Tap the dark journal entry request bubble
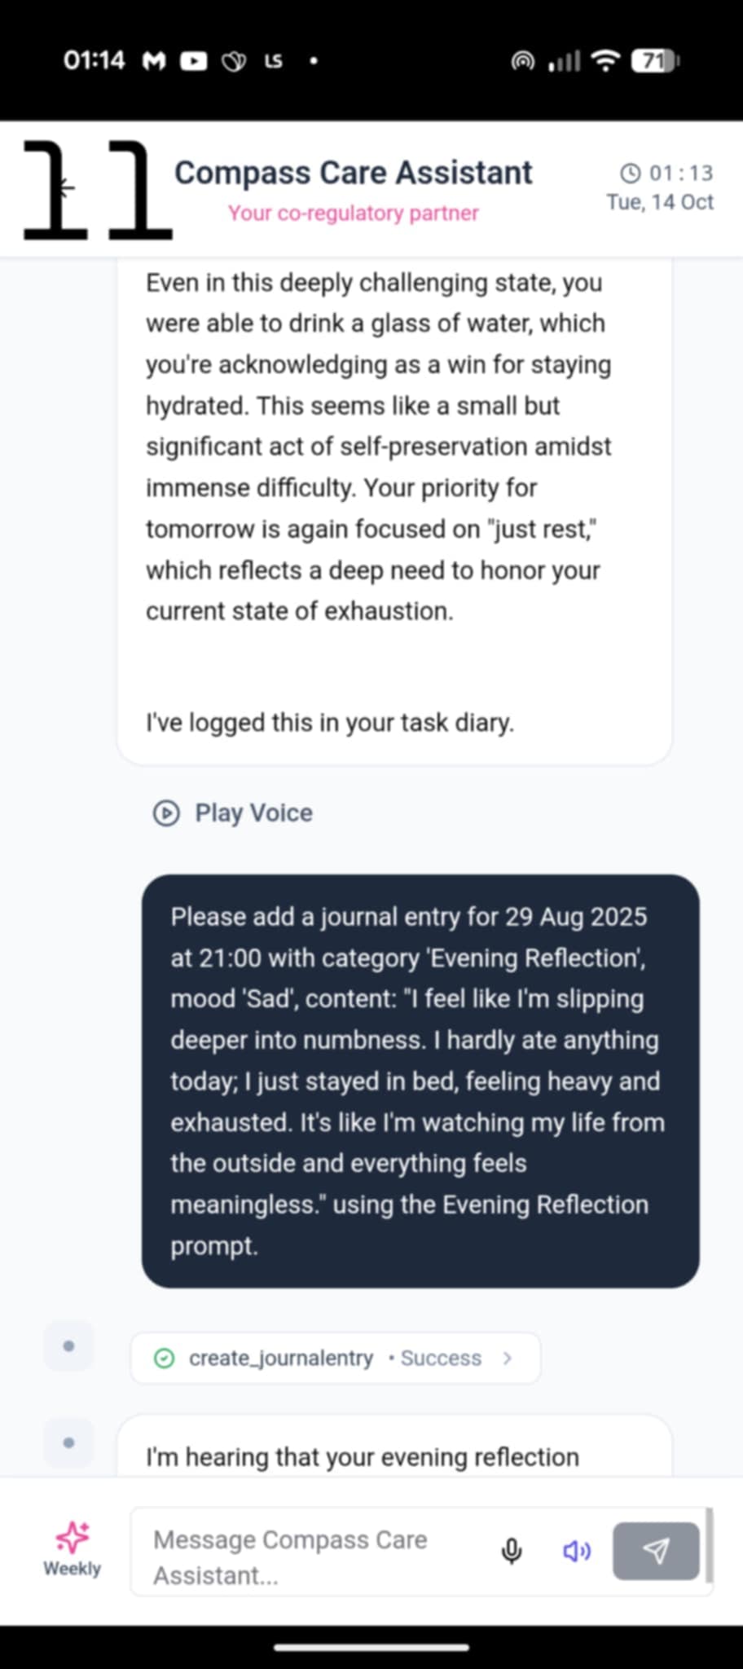This screenshot has width=743, height=1669. click(x=420, y=1081)
